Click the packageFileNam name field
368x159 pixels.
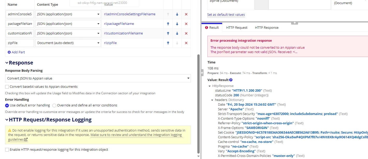[20, 24]
